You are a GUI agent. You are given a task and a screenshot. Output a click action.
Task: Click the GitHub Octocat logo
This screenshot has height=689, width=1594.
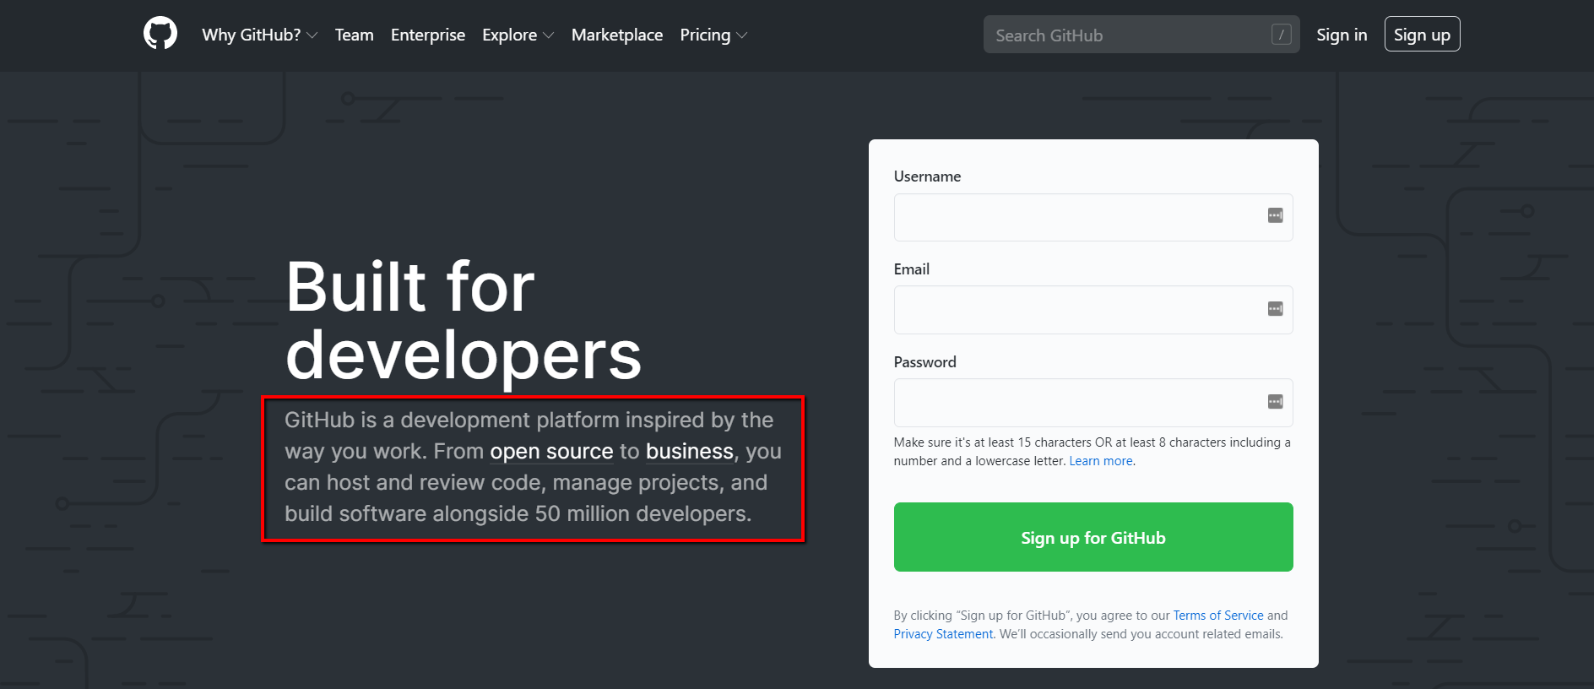(x=160, y=34)
